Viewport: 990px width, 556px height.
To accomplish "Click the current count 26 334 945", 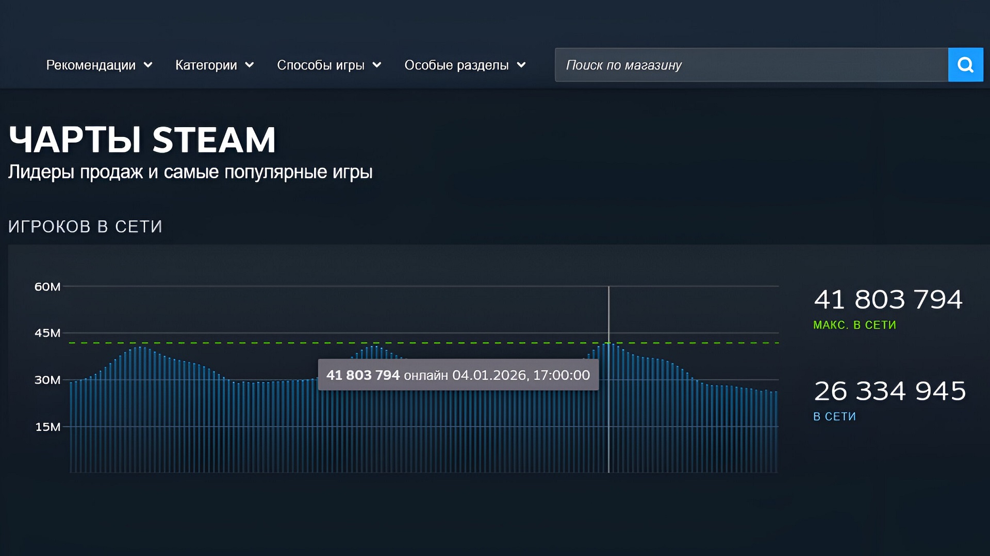I will coord(889,391).
